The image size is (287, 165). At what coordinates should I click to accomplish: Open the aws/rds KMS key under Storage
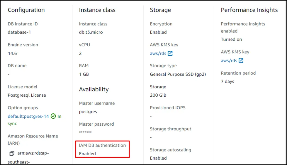tap(158, 53)
